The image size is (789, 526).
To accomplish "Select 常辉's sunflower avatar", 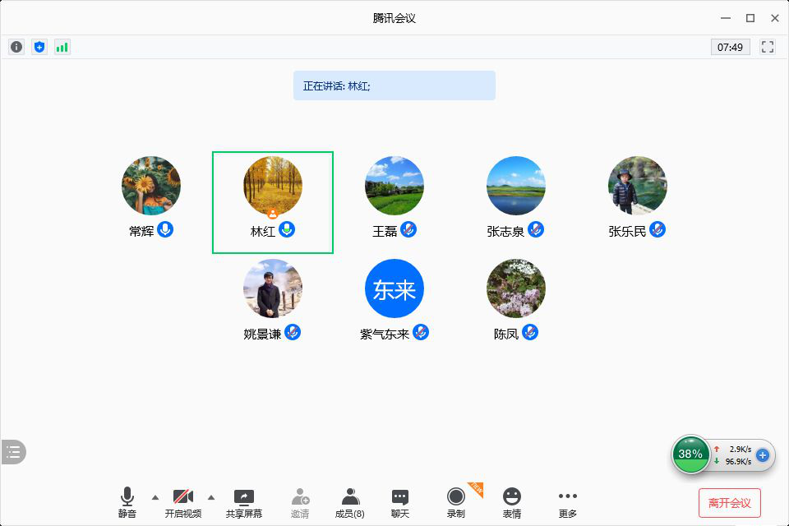I will tap(151, 186).
